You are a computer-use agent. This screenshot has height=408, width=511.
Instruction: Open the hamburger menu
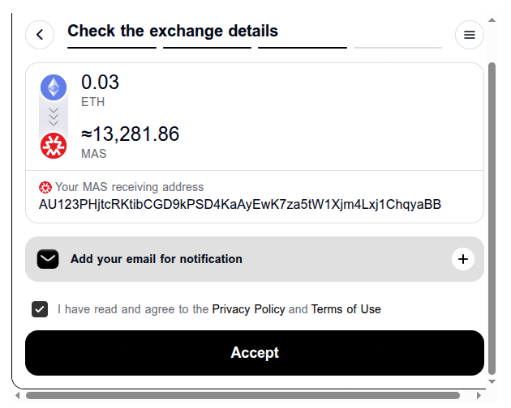tap(470, 35)
